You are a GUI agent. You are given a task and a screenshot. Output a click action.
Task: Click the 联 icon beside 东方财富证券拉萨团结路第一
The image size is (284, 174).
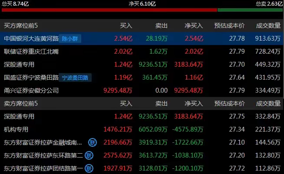(x=89, y=168)
